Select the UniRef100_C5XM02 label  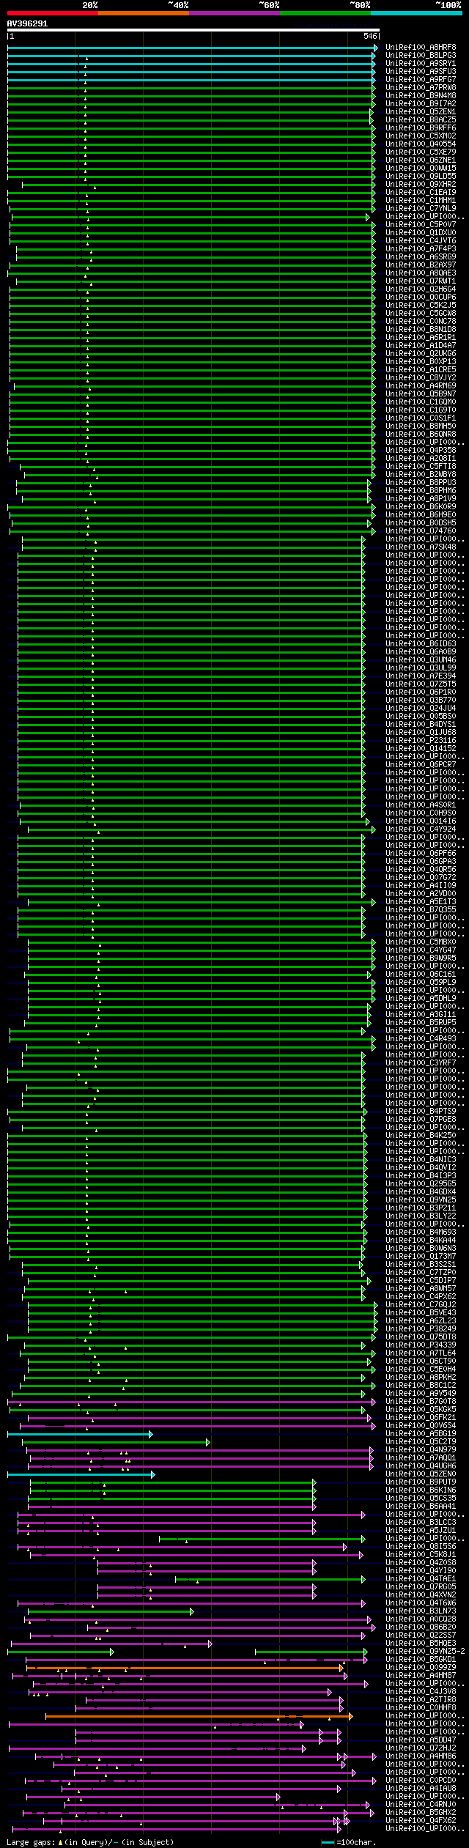point(421,136)
